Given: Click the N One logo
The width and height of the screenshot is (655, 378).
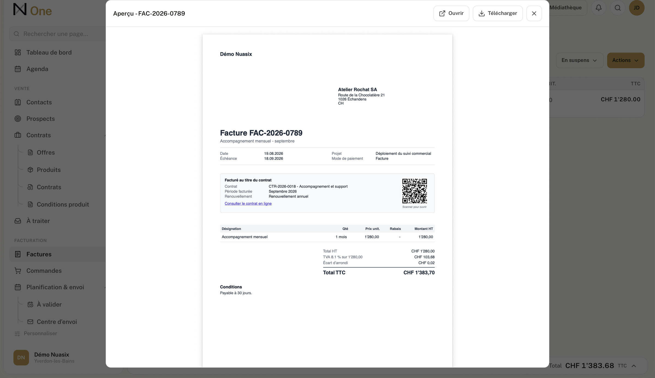Looking at the screenshot, I should [x=32, y=10].
